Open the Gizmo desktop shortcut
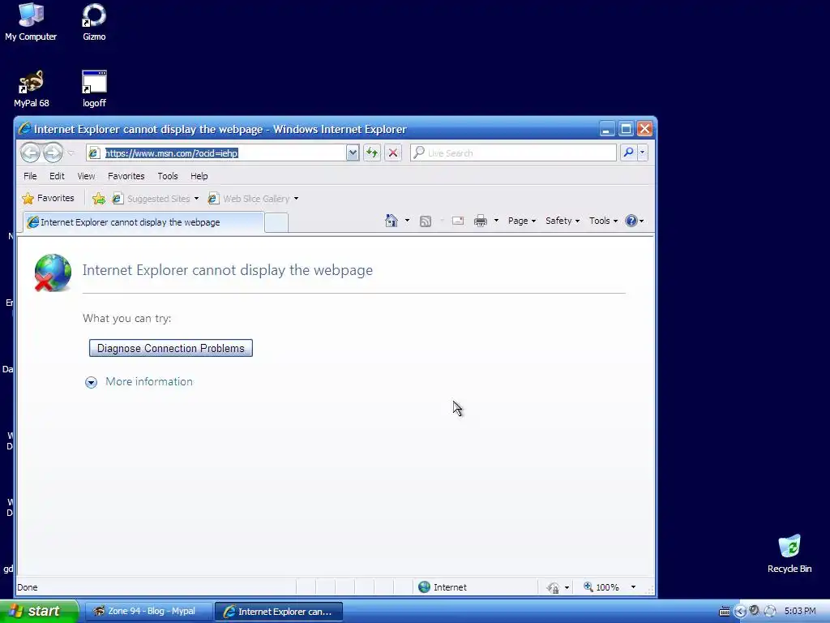This screenshot has height=623, width=830. (94, 22)
